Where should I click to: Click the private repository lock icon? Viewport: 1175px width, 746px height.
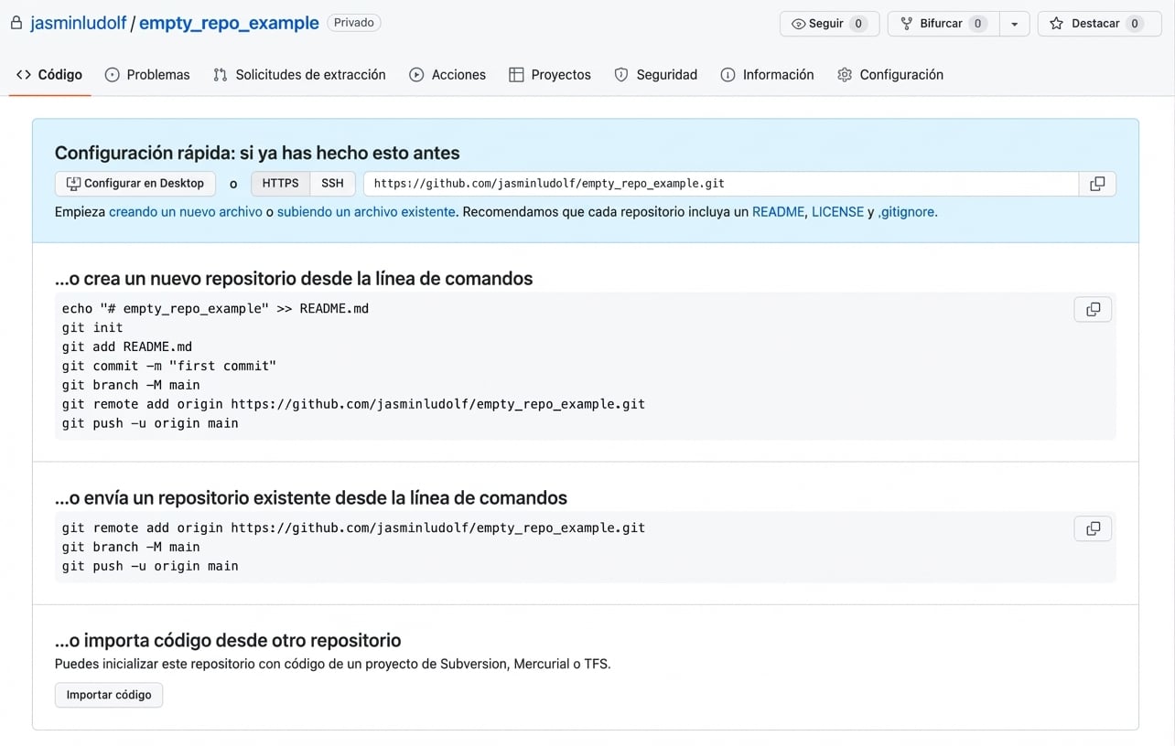(x=16, y=23)
